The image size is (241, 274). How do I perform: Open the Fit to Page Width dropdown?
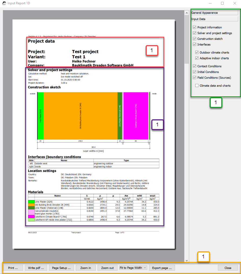pyautogui.click(x=133, y=268)
